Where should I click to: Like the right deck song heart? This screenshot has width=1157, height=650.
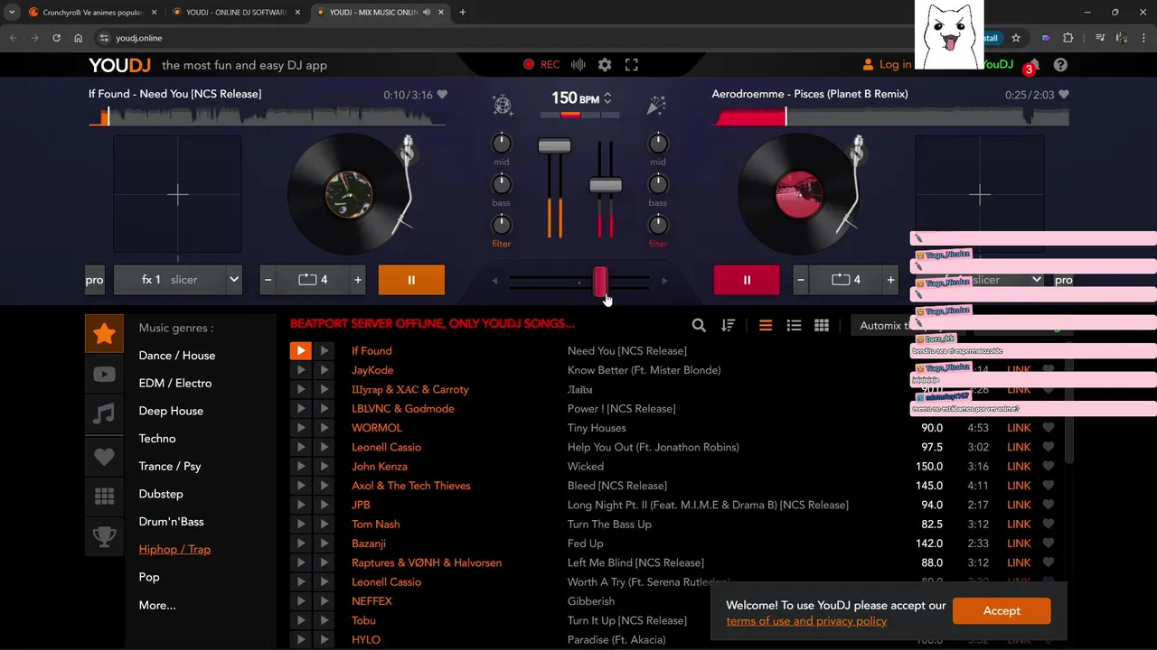[x=1064, y=95]
